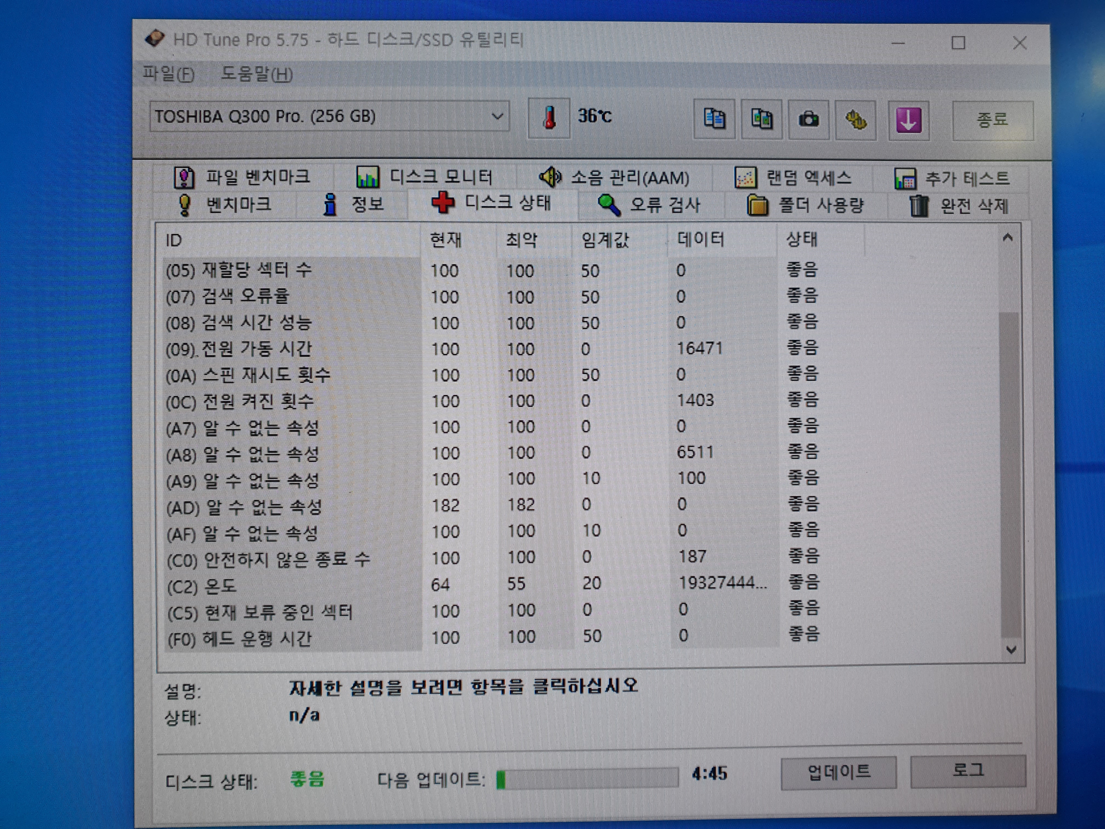
Task: Click the purple down-arrow minimize-to-tray icon
Action: pyautogui.click(x=908, y=120)
